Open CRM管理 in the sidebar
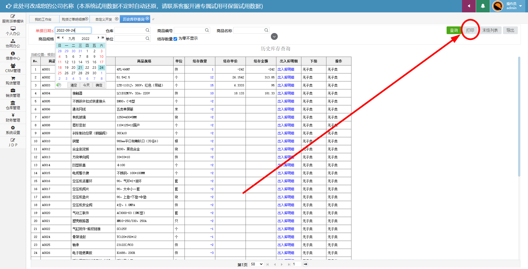This screenshot has height=269, width=528. [x=13, y=68]
